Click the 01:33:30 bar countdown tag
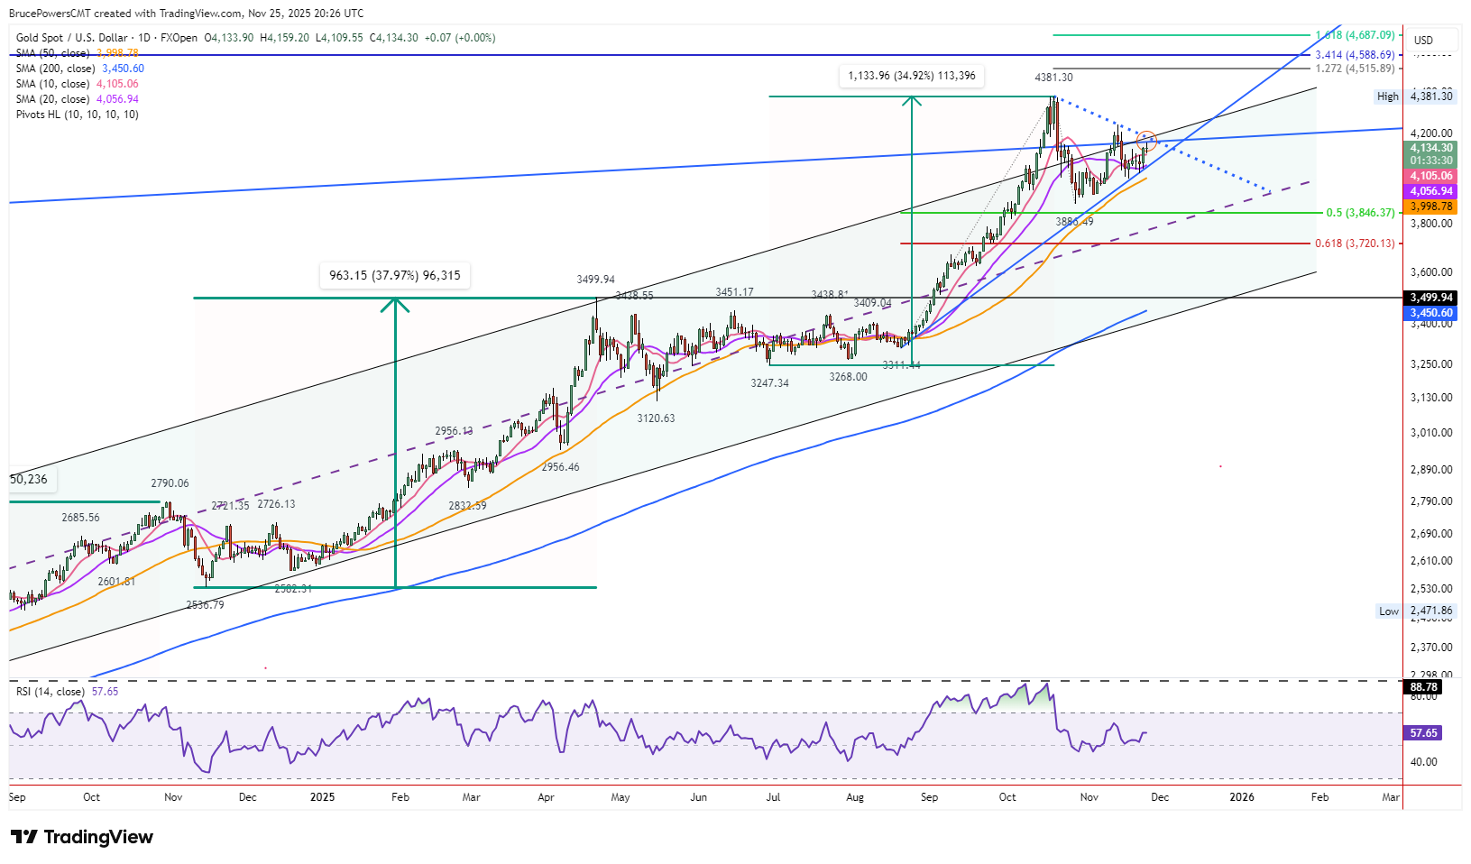 (x=1431, y=161)
